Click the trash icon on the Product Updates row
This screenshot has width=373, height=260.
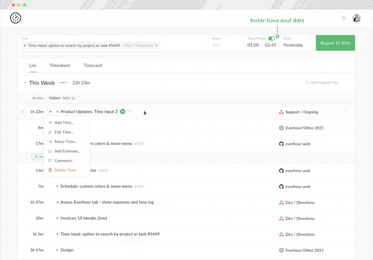pos(344,112)
